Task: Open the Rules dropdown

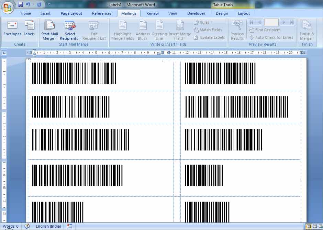Action: click(x=203, y=22)
